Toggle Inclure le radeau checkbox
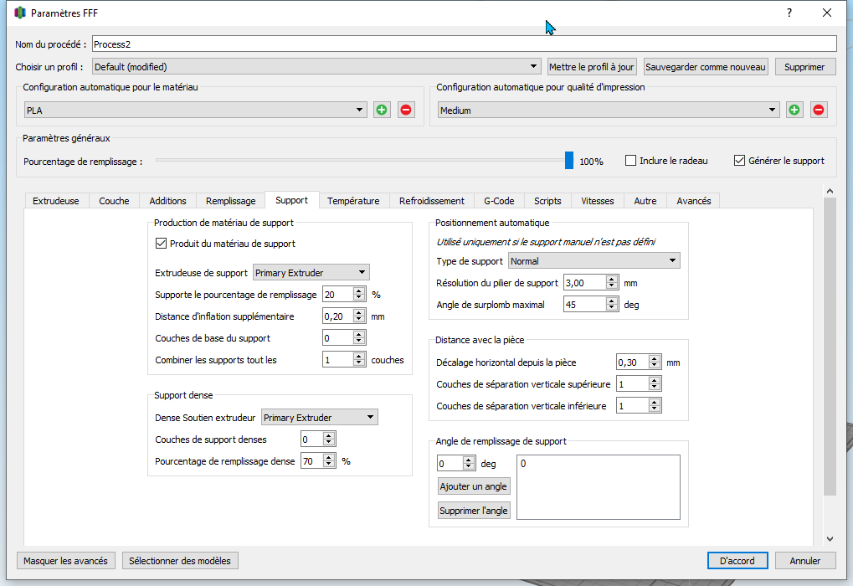 coord(631,161)
